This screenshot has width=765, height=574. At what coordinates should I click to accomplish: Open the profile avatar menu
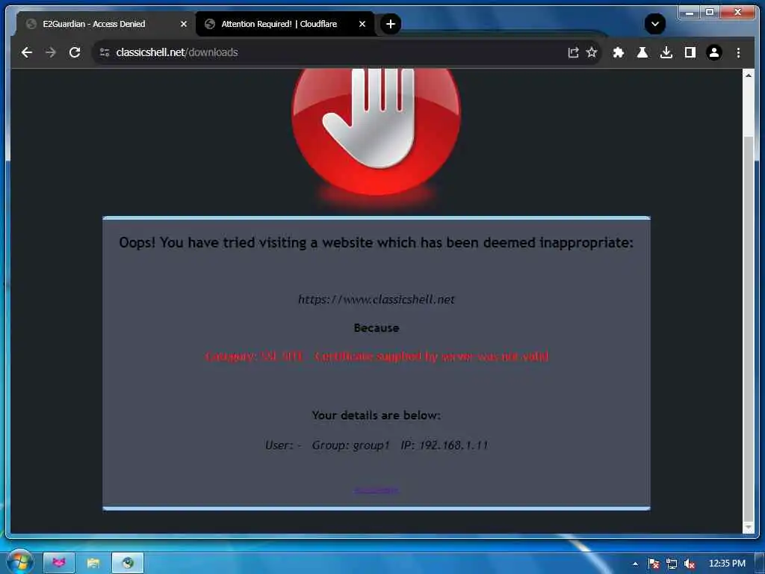[x=713, y=52]
